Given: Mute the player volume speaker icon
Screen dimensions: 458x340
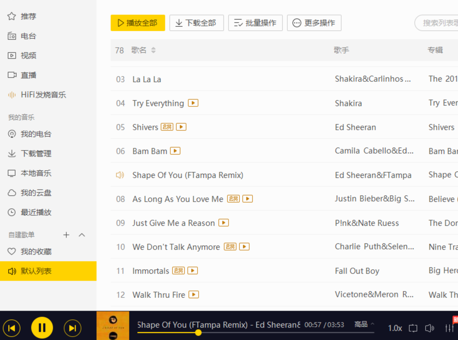Looking at the screenshot, I should 429,328.
